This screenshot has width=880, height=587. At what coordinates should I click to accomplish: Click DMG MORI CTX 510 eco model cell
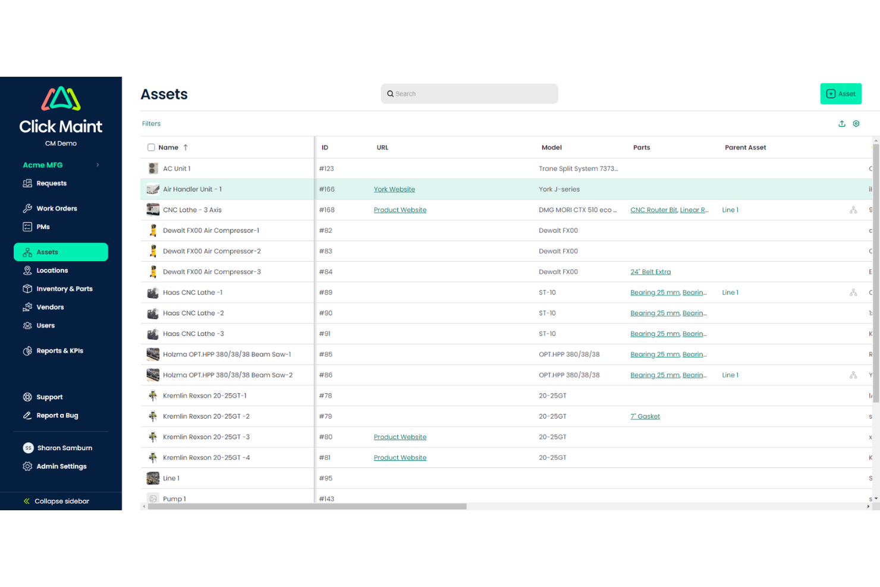[577, 210]
